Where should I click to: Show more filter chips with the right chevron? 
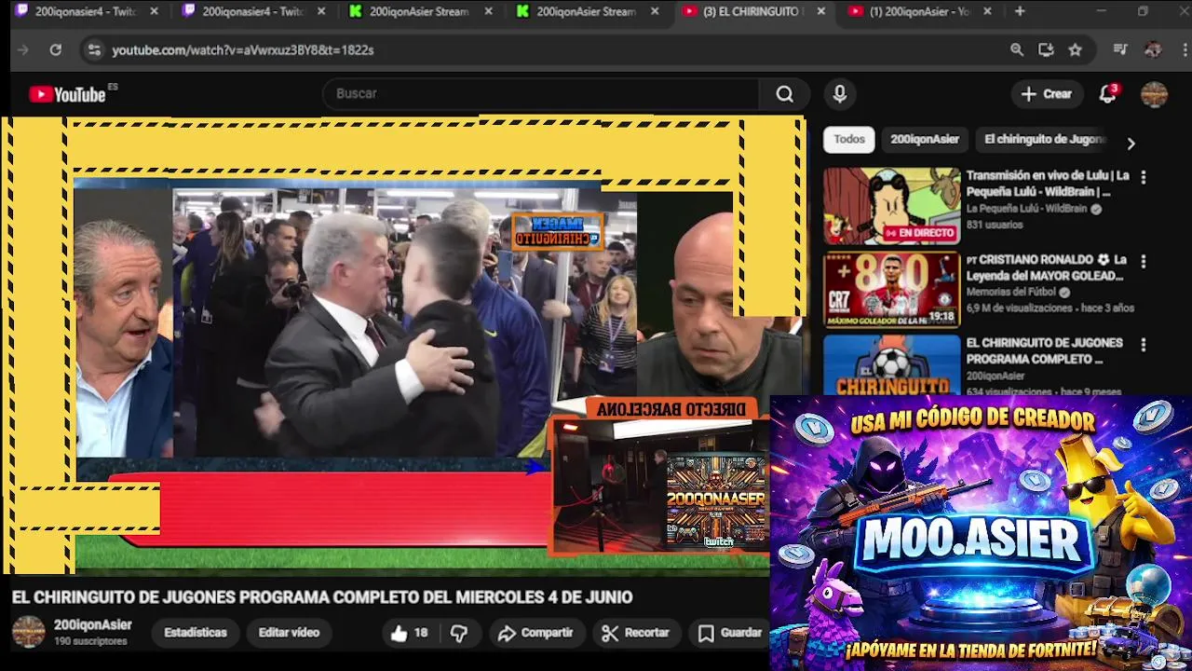tap(1131, 144)
